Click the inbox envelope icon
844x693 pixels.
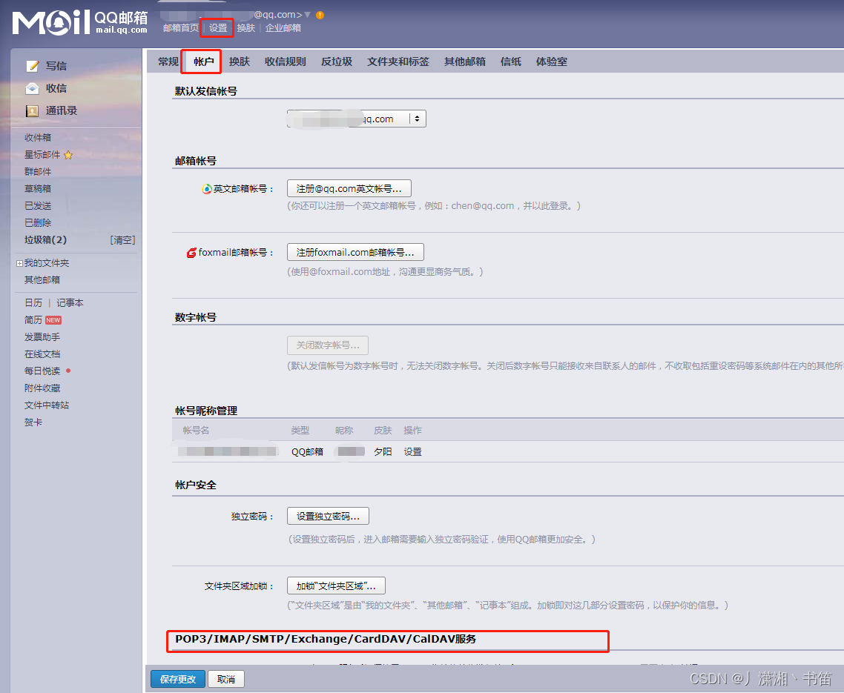pyautogui.click(x=33, y=88)
